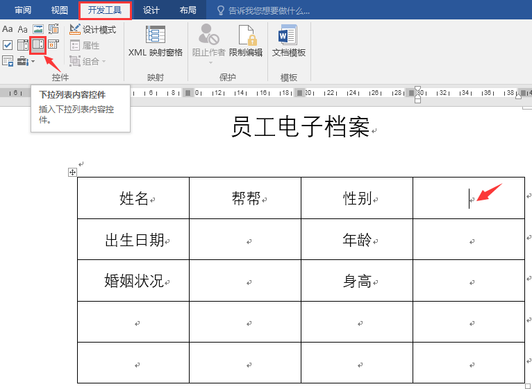The image size is (532, 389).
Task: Open the 阻止作者 block authors menu
Action: [208, 44]
